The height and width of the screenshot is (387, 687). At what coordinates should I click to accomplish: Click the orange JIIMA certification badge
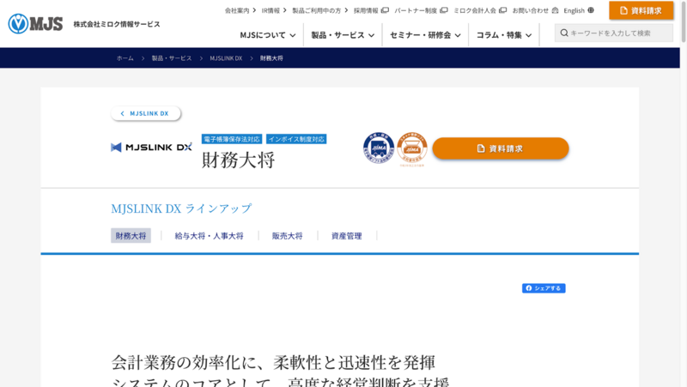pos(412,148)
